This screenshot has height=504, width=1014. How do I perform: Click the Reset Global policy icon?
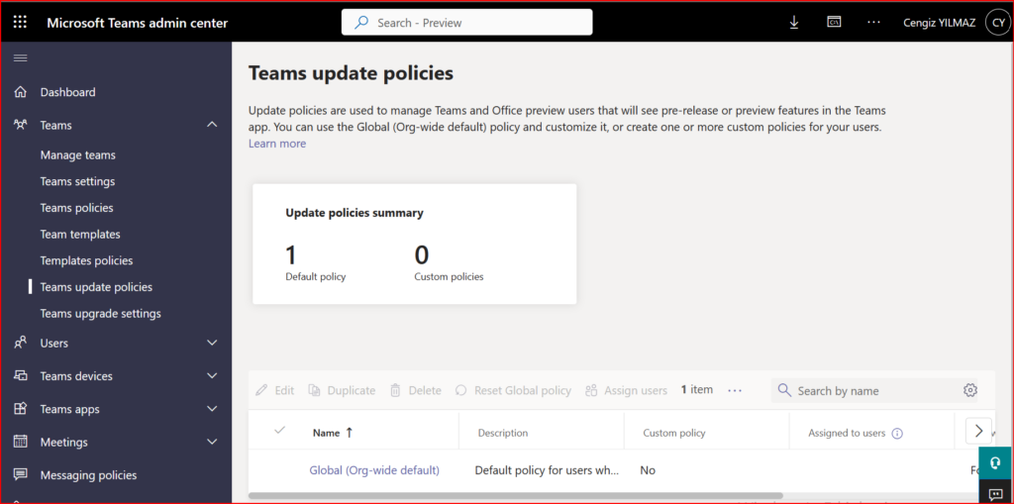(461, 390)
